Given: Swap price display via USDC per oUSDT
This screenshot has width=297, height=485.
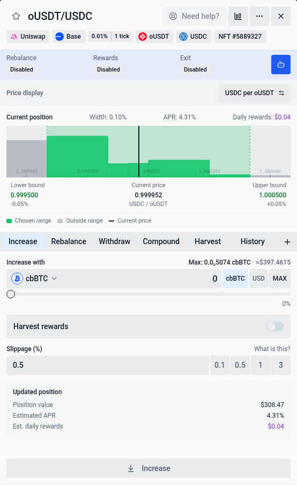Looking at the screenshot, I should pyautogui.click(x=255, y=93).
